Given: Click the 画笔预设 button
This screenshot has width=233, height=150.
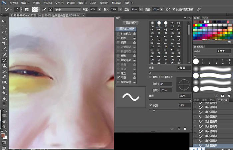Looking at the screenshot, I should coord(131,23).
